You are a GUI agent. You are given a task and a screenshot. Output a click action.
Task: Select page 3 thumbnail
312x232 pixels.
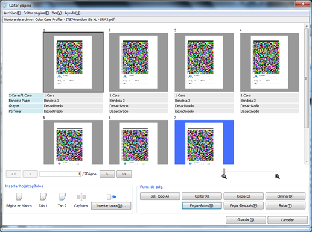click(204, 62)
